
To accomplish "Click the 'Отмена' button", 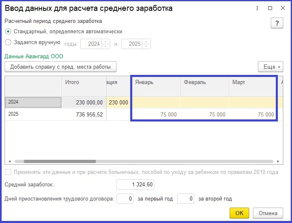I will tap(268, 213).
